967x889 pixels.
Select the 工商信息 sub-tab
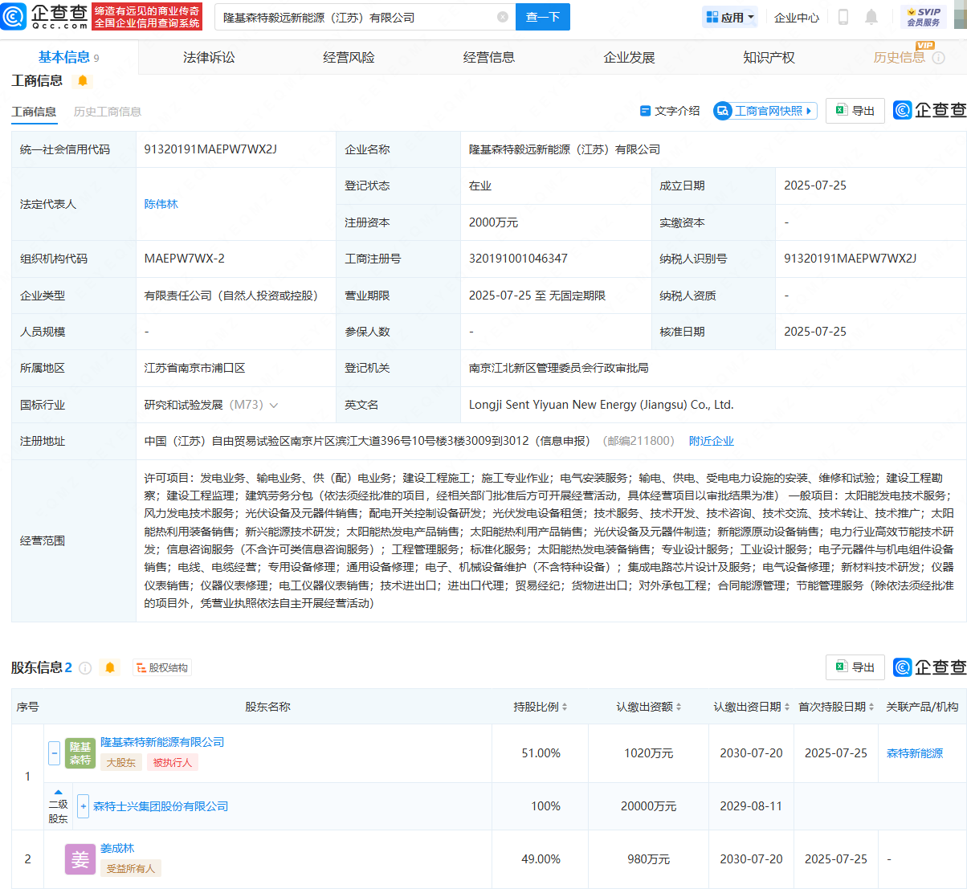[34, 112]
